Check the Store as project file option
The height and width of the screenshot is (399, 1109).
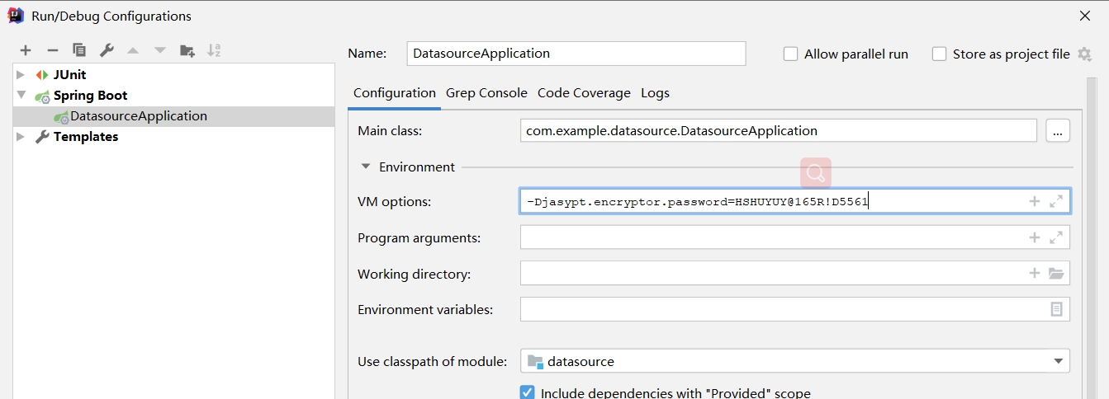[x=939, y=54]
